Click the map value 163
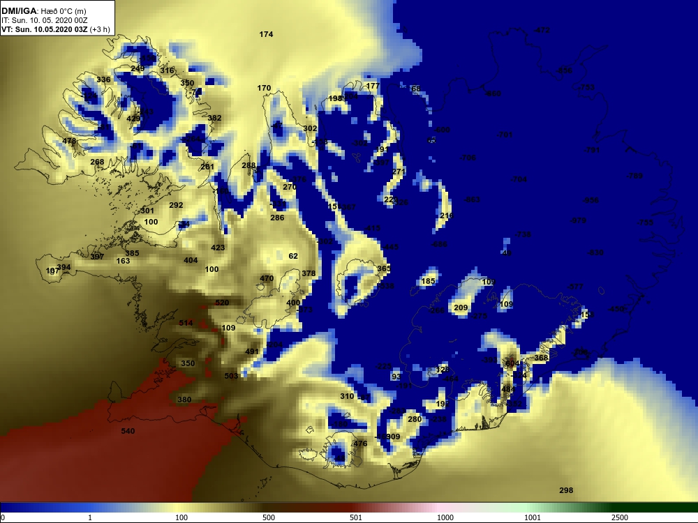Screen dimensions: 698x523 pos(124,261)
